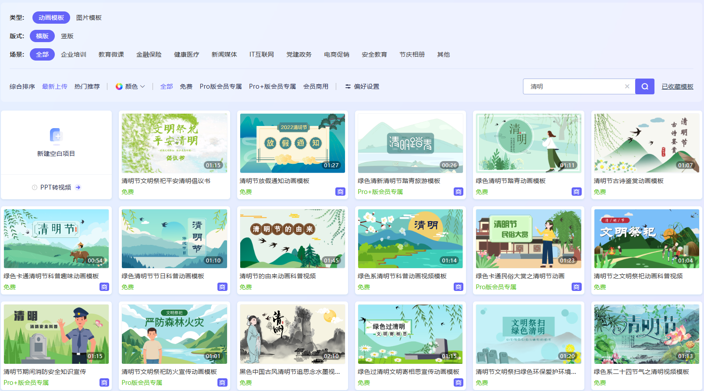704x391 pixels.
Task: Click the arrow icon next to PPT转视频
Action: tap(78, 187)
